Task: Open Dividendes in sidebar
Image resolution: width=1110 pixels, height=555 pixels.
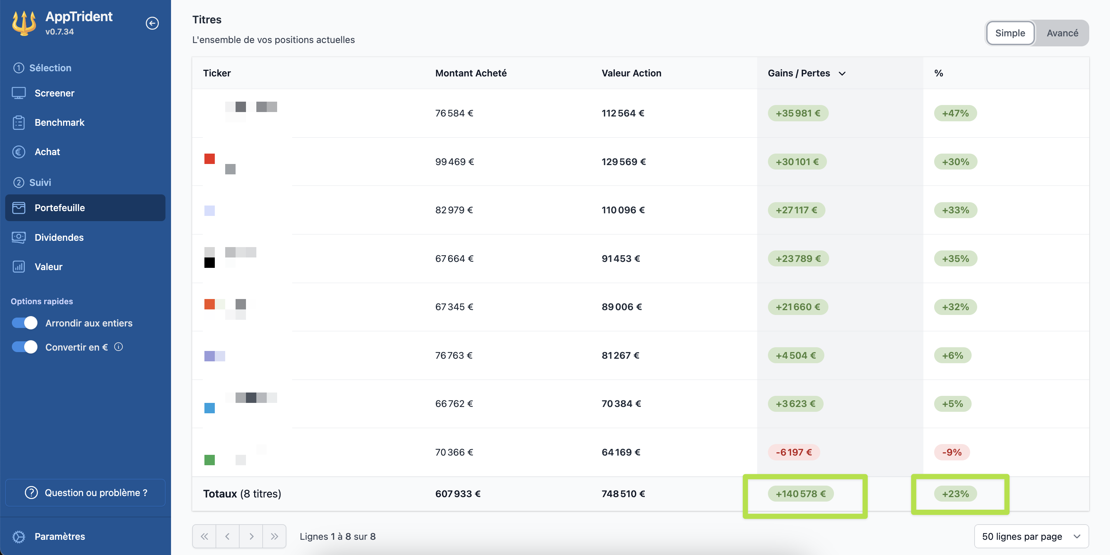Action: pyautogui.click(x=85, y=237)
